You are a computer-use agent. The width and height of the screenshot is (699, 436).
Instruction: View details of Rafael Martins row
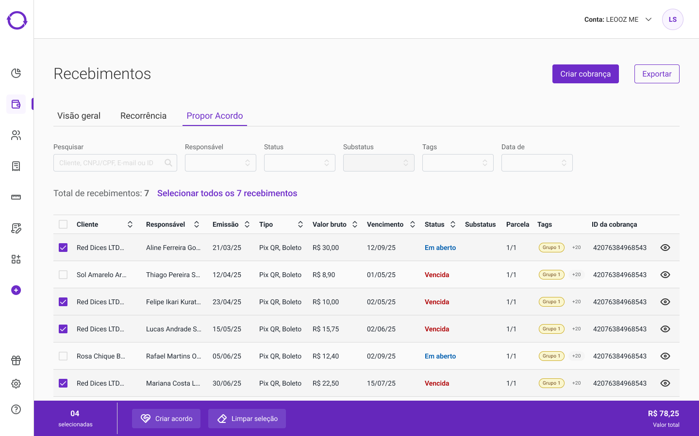[666, 356]
